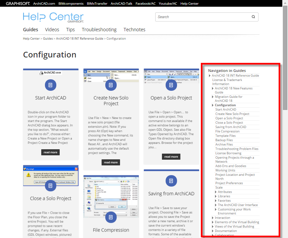Click the GRAPHISOFT logo in top bar
This screenshot has width=288, height=238.
18,3
